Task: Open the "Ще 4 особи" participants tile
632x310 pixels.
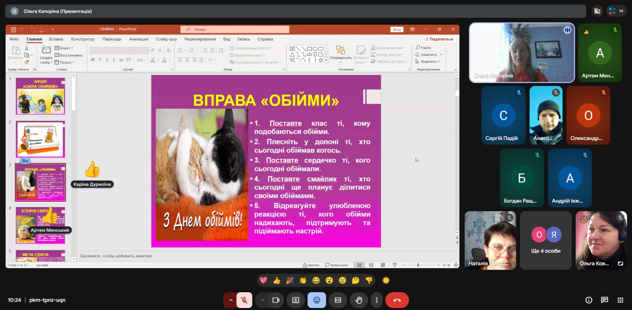Action: (x=545, y=240)
